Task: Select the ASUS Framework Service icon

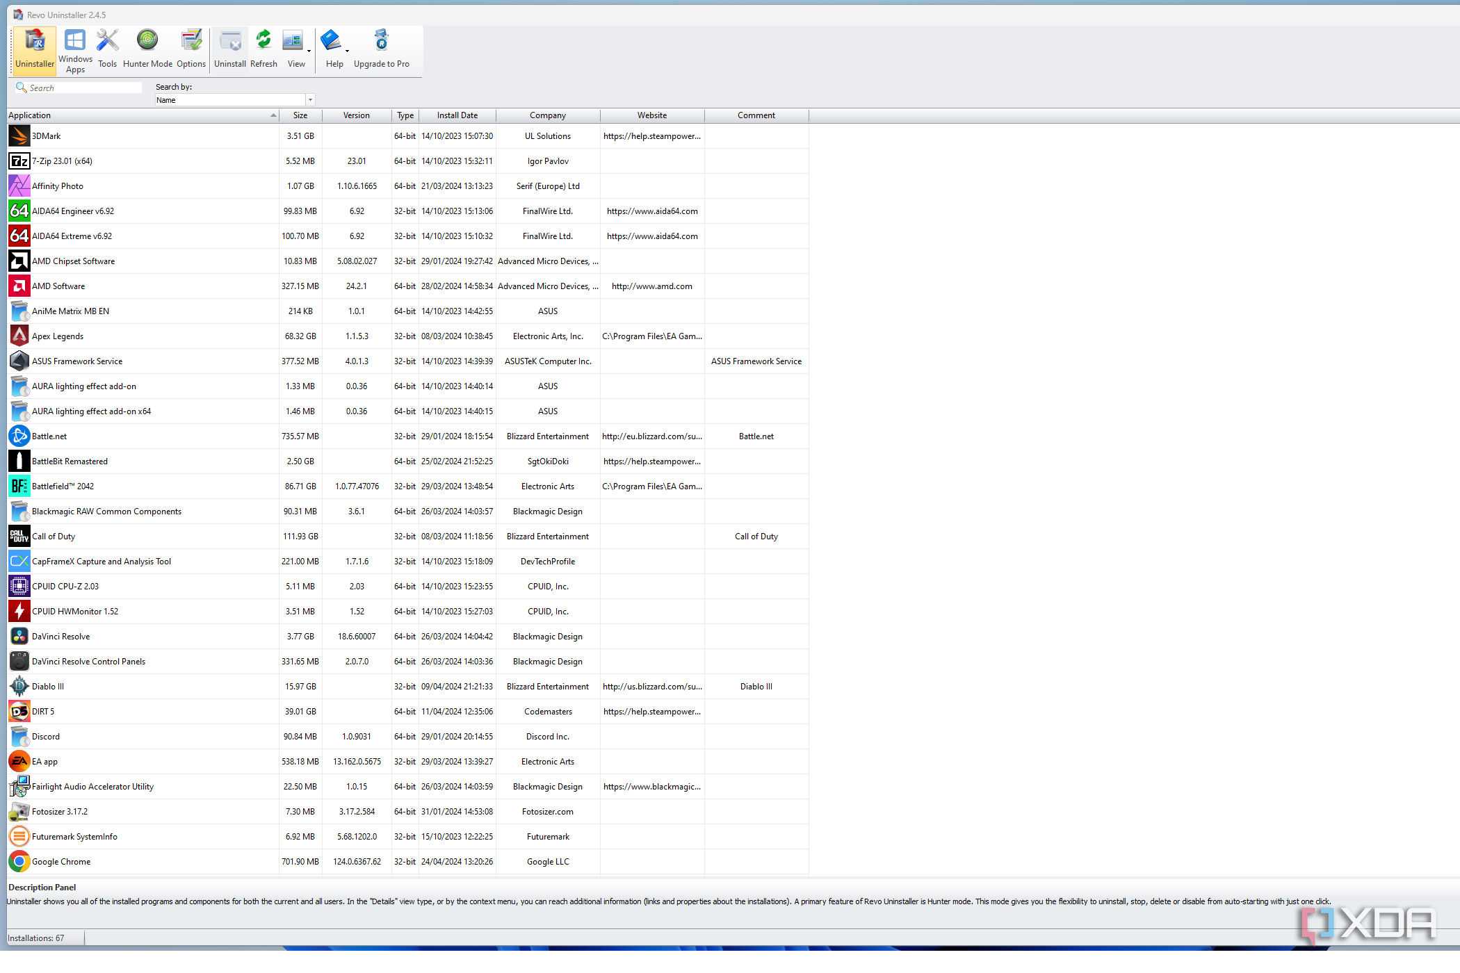Action: click(x=19, y=361)
